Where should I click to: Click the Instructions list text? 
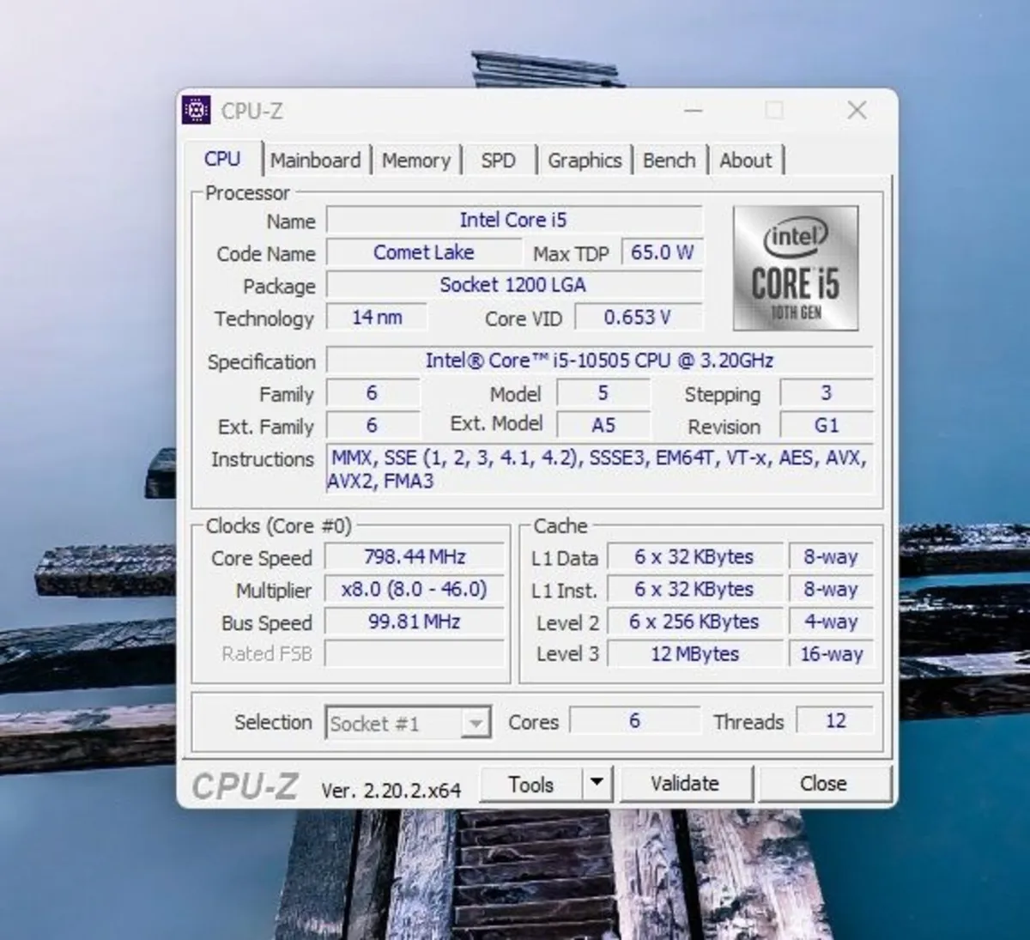tap(599, 470)
